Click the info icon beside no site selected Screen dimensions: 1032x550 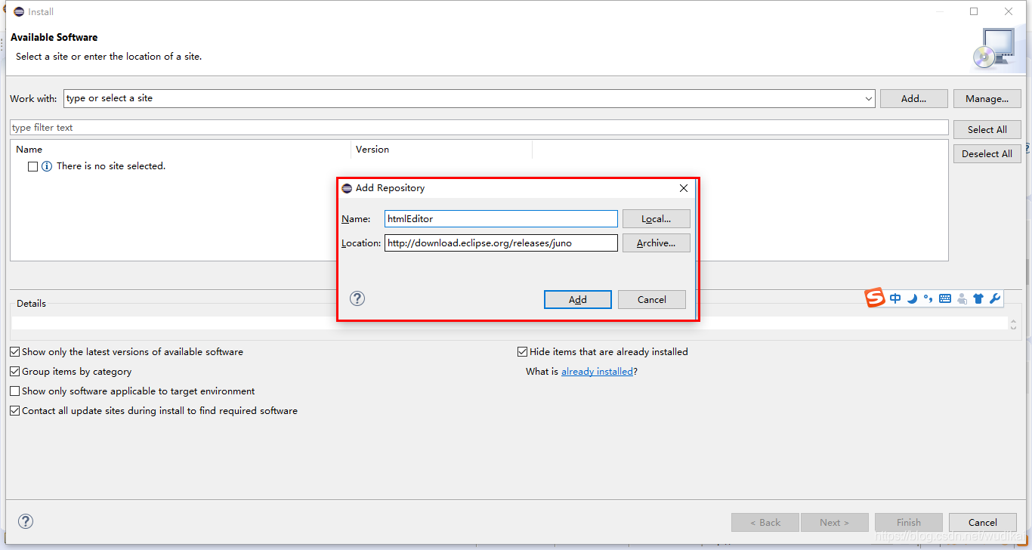[47, 166]
